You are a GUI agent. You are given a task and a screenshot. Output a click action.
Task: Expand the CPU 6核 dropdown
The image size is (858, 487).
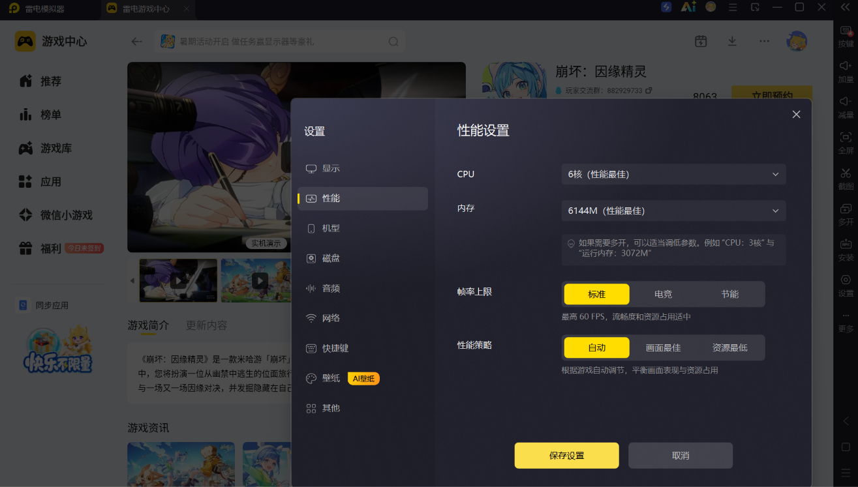point(673,174)
